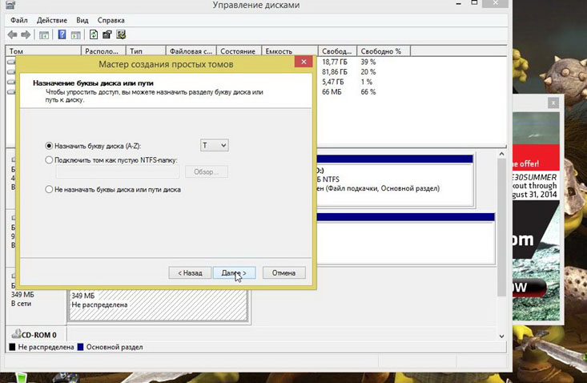This screenshot has height=383, width=587.
Task: Click the NTFS folder path input field
Action: pyautogui.click(x=118, y=171)
